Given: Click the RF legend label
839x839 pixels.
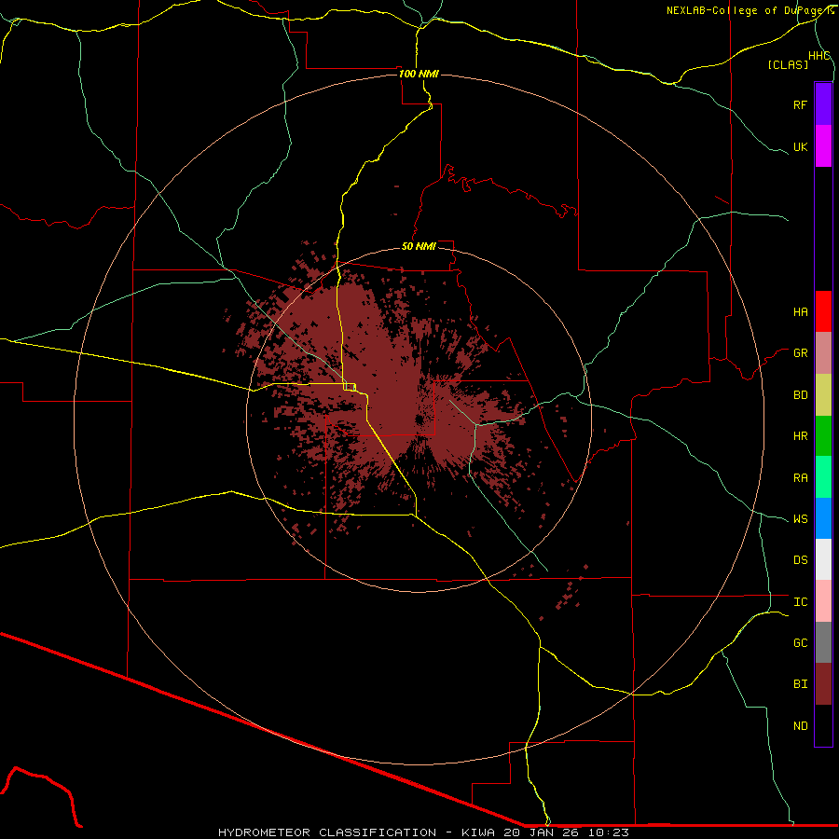Looking at the screenshot, I should (x=800, y=104).
